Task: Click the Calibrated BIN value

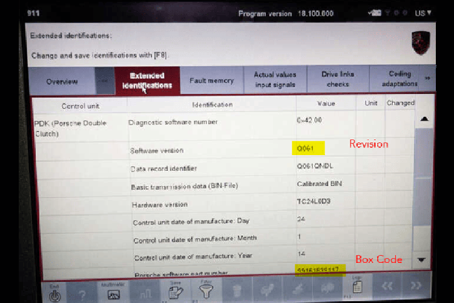Action: pyautogui.click(x=320, y=184)
